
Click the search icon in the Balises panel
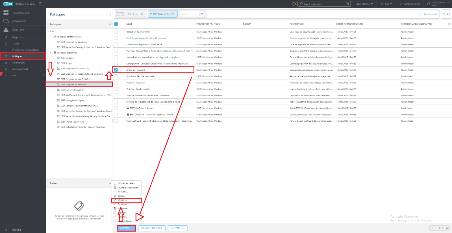pyautogui.click(x=110, y=183)
